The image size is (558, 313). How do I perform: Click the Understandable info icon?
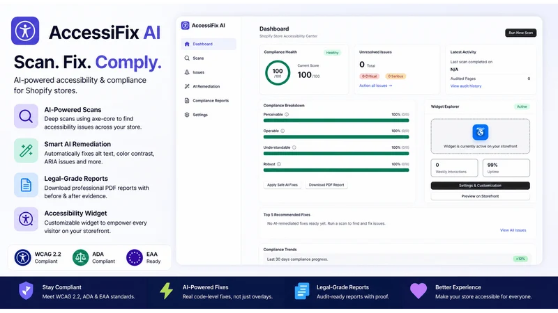(x=294, y=147)
